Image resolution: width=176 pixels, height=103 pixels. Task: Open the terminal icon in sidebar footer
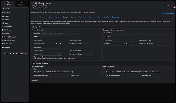(x=10, y=54)
